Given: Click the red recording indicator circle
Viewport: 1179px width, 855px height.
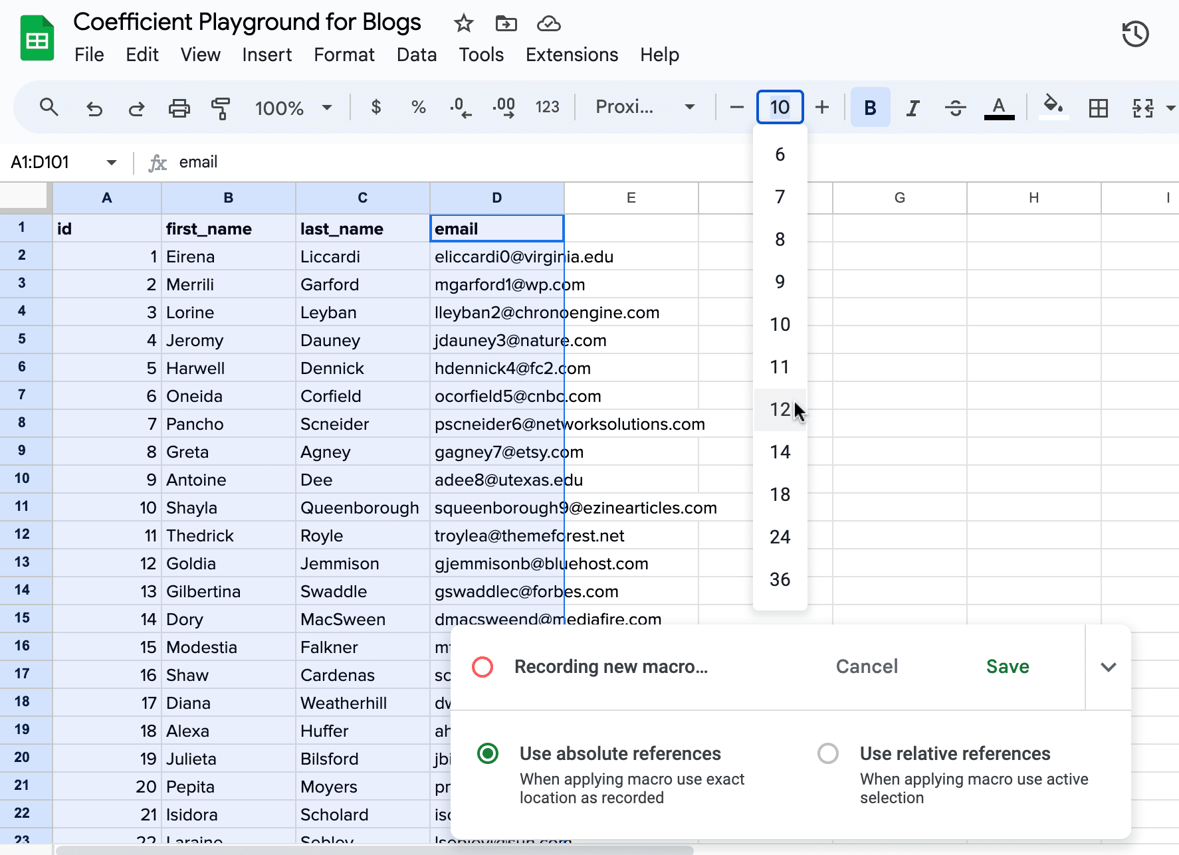Looking at the screenshot, I should [482, 666].
